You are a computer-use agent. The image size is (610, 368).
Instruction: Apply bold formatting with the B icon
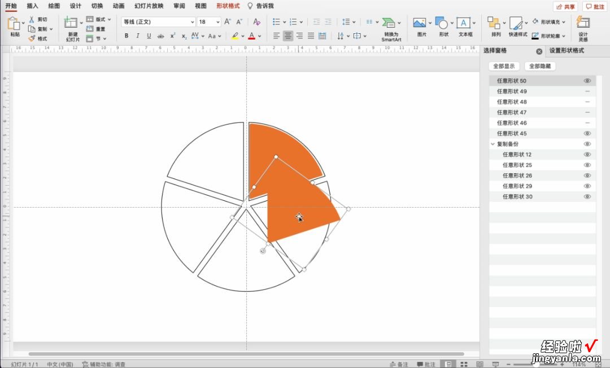tap(127, 36)
